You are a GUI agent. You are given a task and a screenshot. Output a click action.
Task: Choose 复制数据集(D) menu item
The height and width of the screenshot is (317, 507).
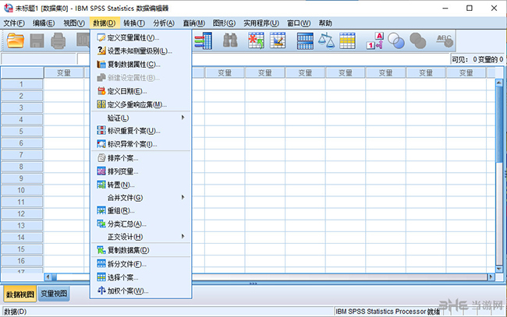pyautogui.click(x=141, y=250)
